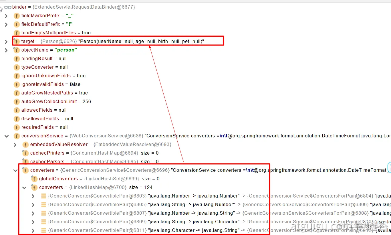Select the 'requiredFields = null' row
The image size is (391, 235).
45,127
